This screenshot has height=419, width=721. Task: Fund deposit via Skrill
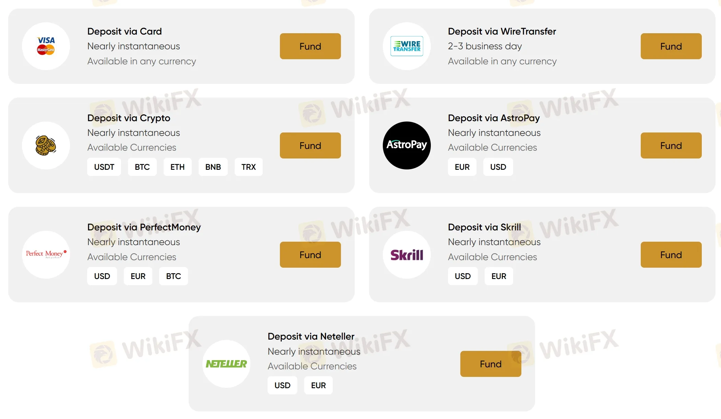click(x=671, y=255)
